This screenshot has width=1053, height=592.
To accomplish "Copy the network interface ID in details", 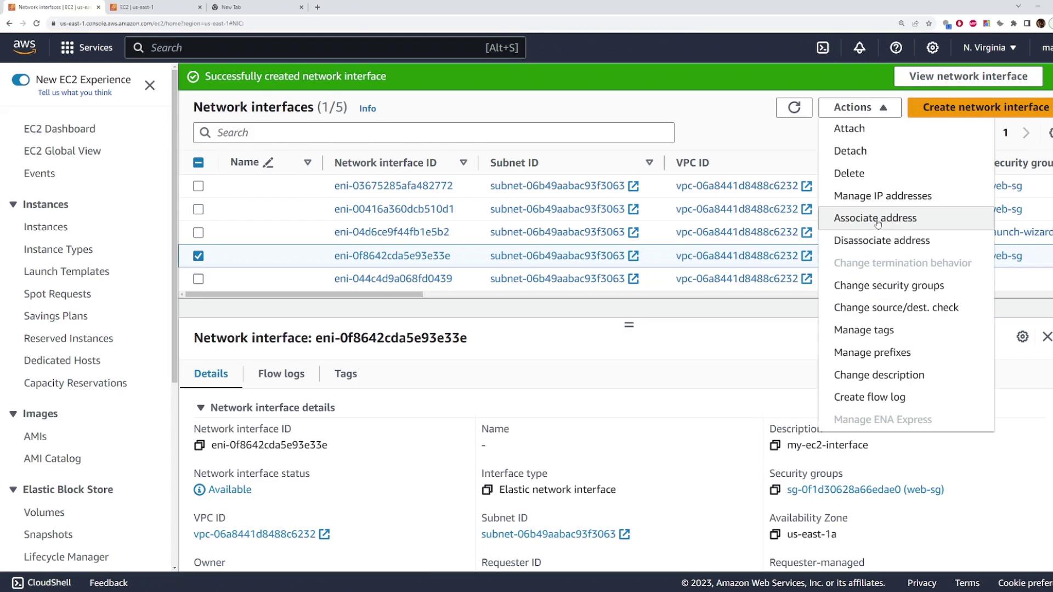I will (200, 445).
